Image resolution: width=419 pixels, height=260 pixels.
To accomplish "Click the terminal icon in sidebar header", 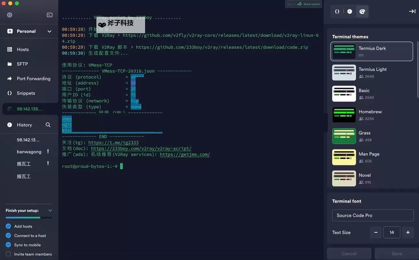I will [x=50, y=15].
